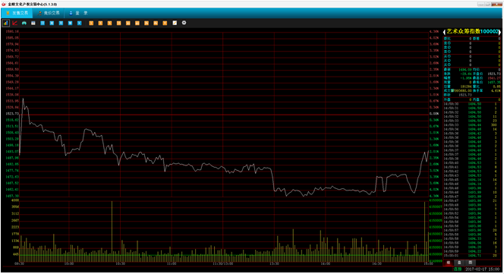Select the middle gray tab below tick list
The height and width of the screenshot is (274, 504).
(459, 263)
